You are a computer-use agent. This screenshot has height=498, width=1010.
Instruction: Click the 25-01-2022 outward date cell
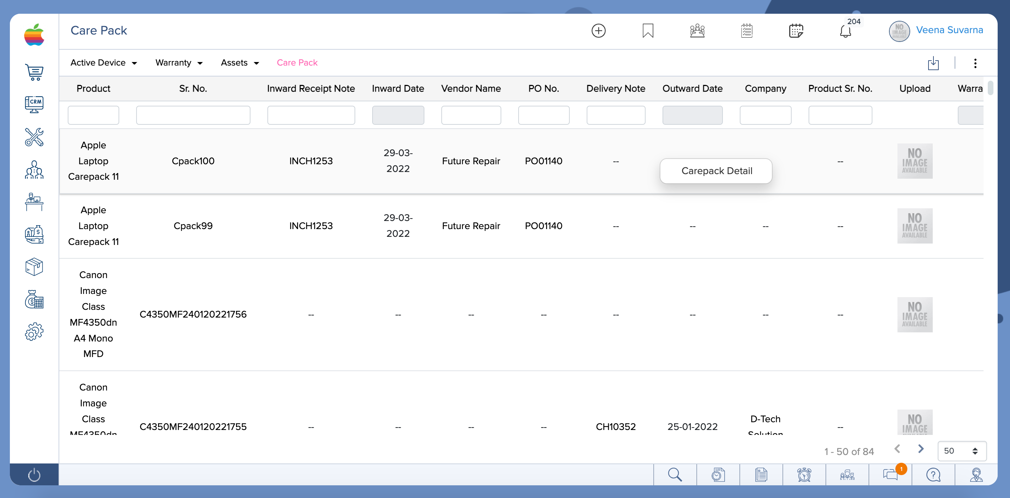[693, 427]
